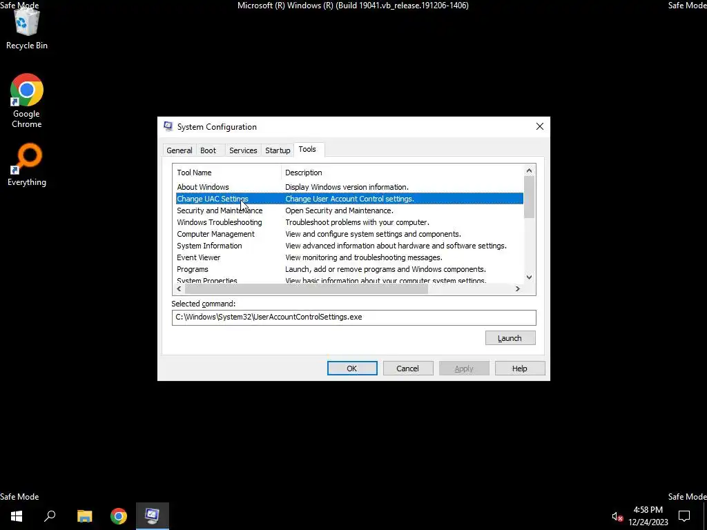Image resolution: width=707 pixels, height=530 pixels.
Task: Select the Change UAC Settings row
Action: coord(349,199)
